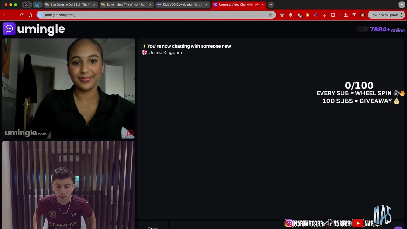Open site camera permission icon in address bar

pos(40,15)
